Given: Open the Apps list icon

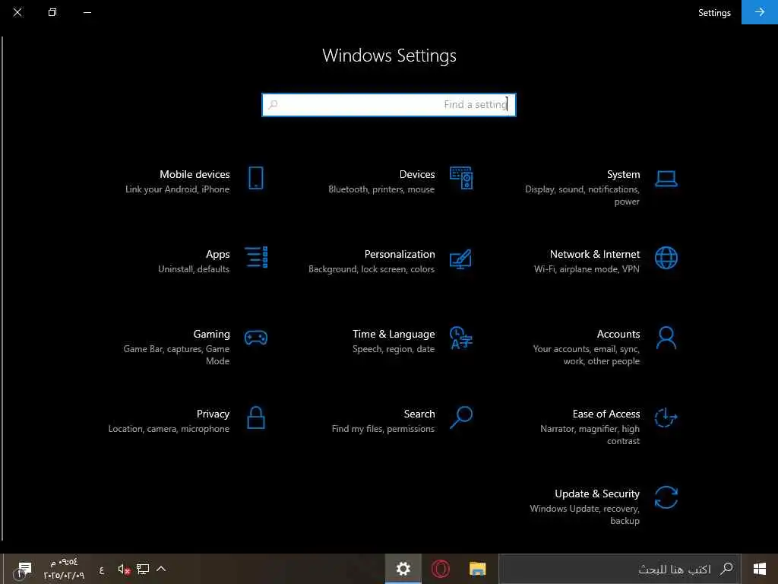Looking at the screenshot, I should pos(257,257).
